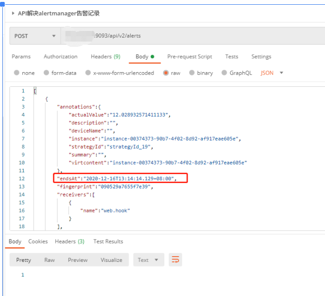The width and height of the screenshot is (325, 296).
Task: Toggle the response line wrap icon
Action: point(175,260)
